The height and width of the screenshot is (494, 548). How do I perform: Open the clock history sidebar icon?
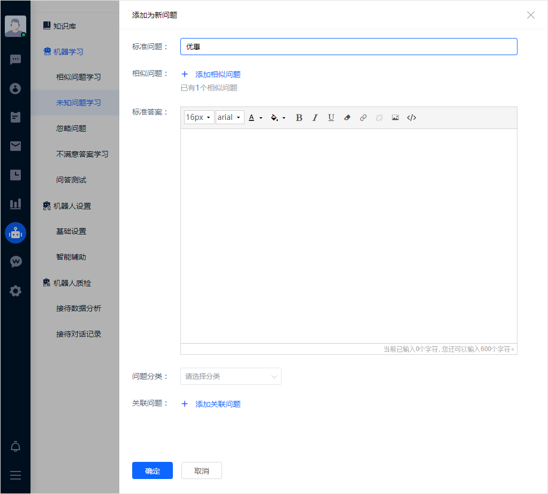click(x=16, y=175)
